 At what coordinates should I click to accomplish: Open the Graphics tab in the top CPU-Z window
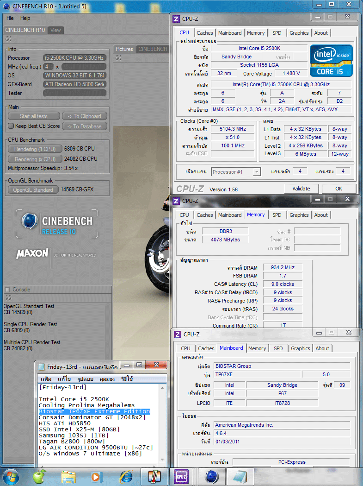point(299,33)
